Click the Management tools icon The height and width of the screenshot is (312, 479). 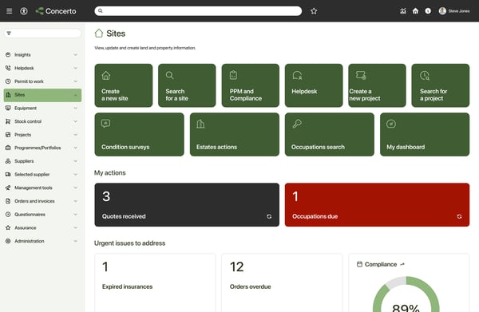click(8, 188)
